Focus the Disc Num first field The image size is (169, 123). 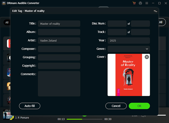(x=117, y=24)
